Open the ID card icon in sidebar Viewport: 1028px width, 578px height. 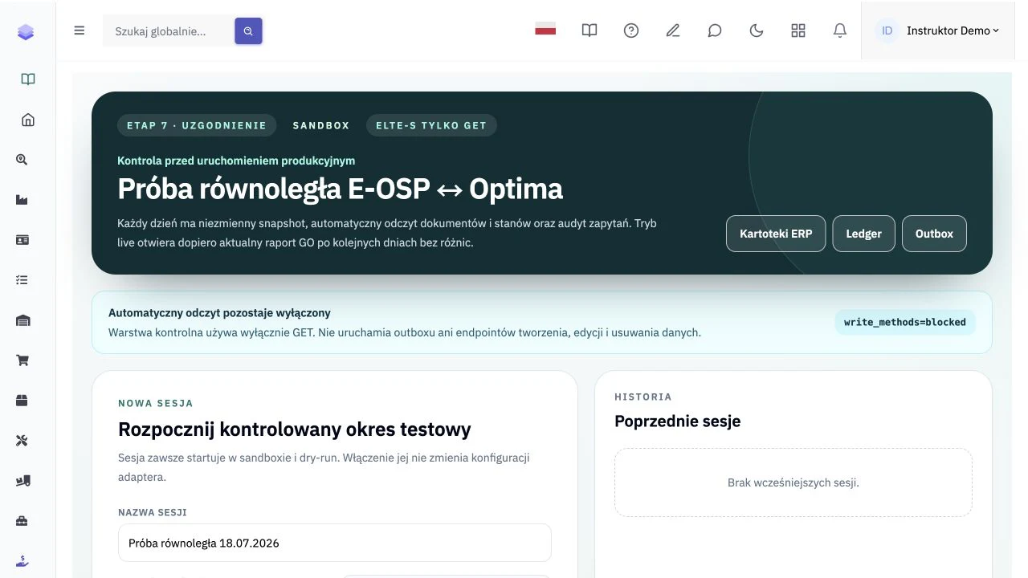click(22, 240)
